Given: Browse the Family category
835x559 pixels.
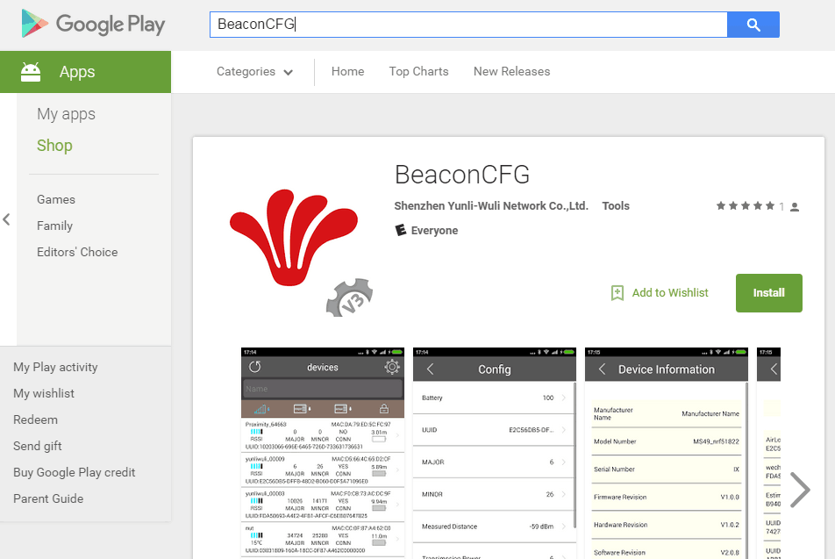Looking at the screenshot, I should coord(55,226).
